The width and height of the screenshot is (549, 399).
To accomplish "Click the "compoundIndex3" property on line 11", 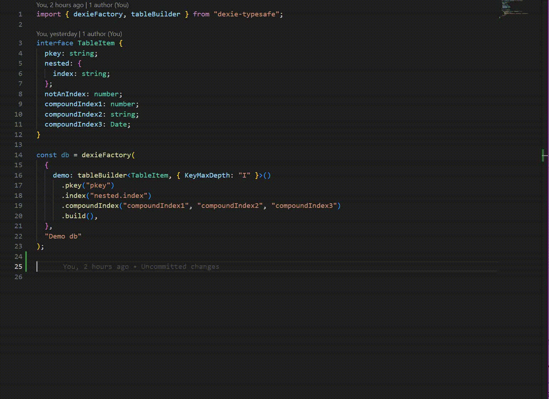I will coord(73,125).
